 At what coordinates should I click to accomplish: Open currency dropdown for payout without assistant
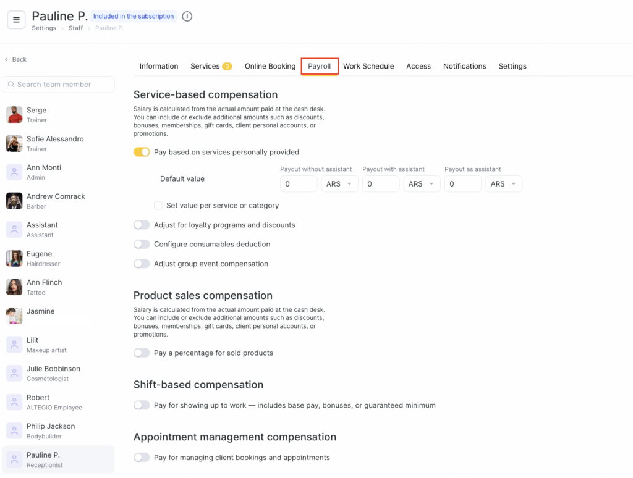point(339,184)
